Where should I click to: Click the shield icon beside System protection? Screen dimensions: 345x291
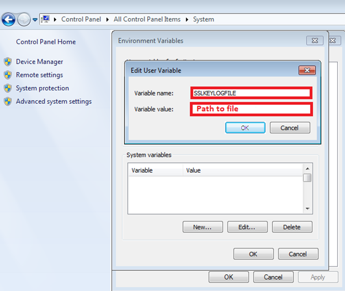pyautogui.click(x=7, y=88)
